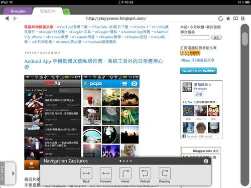Click the picplz list menu icon
Screen dimensions: 251x188
click(x=124, y=84)
